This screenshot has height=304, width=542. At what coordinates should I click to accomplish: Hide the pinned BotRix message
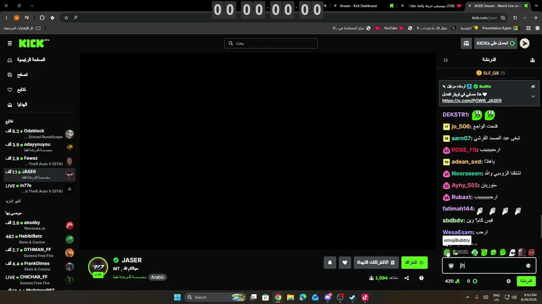tap(533, 87)
